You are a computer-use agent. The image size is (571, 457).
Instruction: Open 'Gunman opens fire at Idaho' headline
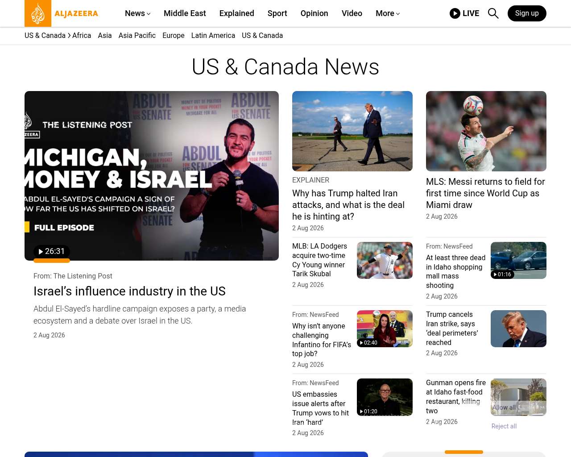pyautogui.click(x=456, y=397)
